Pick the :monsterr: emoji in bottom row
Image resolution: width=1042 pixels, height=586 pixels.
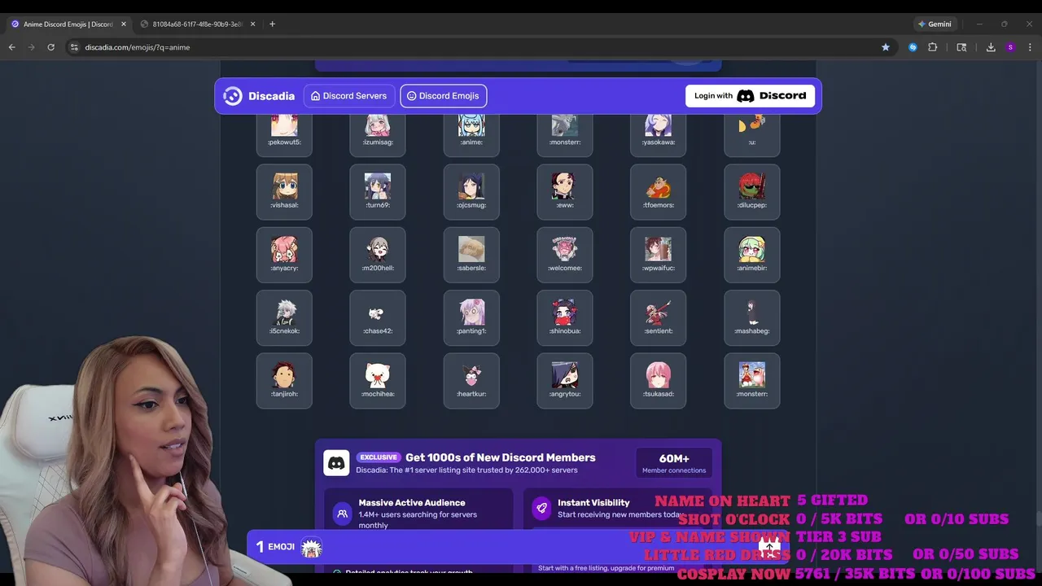click(752, 380)
